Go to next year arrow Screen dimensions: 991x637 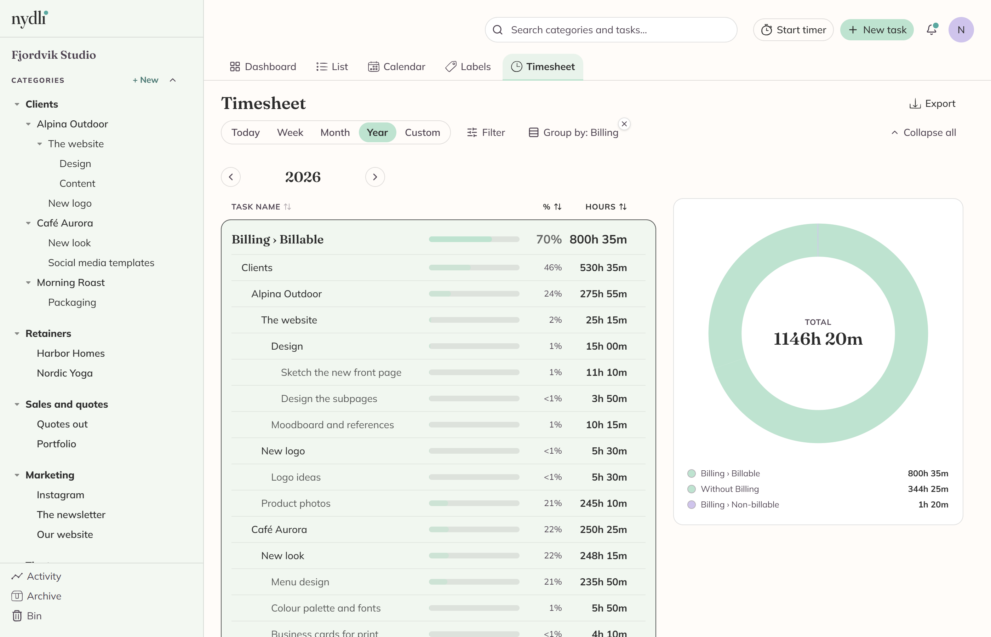point(375,177)
